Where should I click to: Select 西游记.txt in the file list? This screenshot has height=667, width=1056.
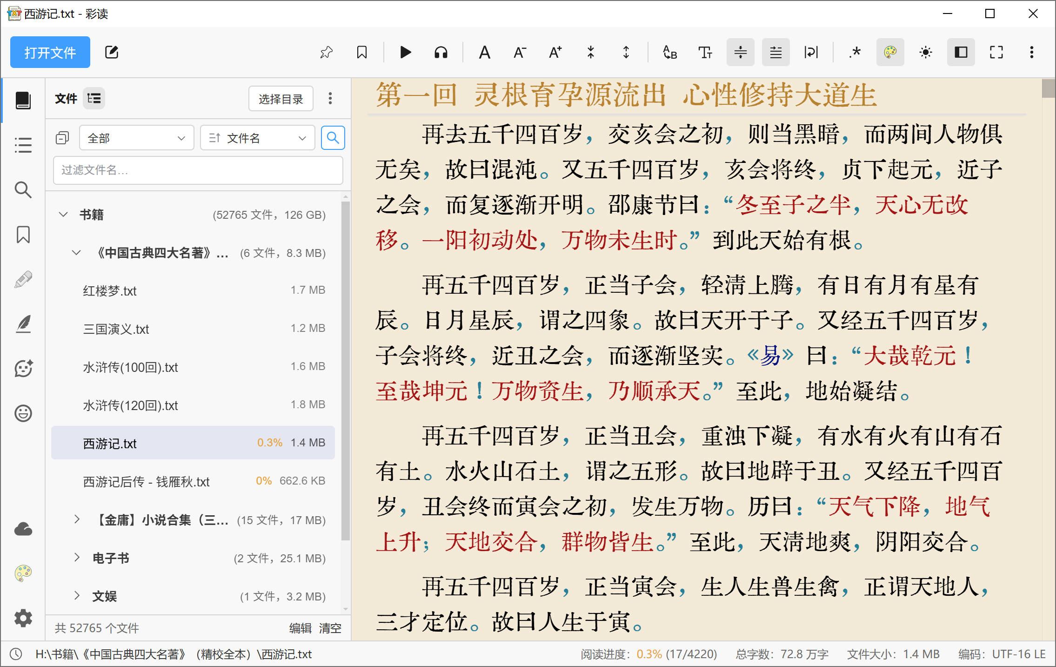tap(193, 443)
